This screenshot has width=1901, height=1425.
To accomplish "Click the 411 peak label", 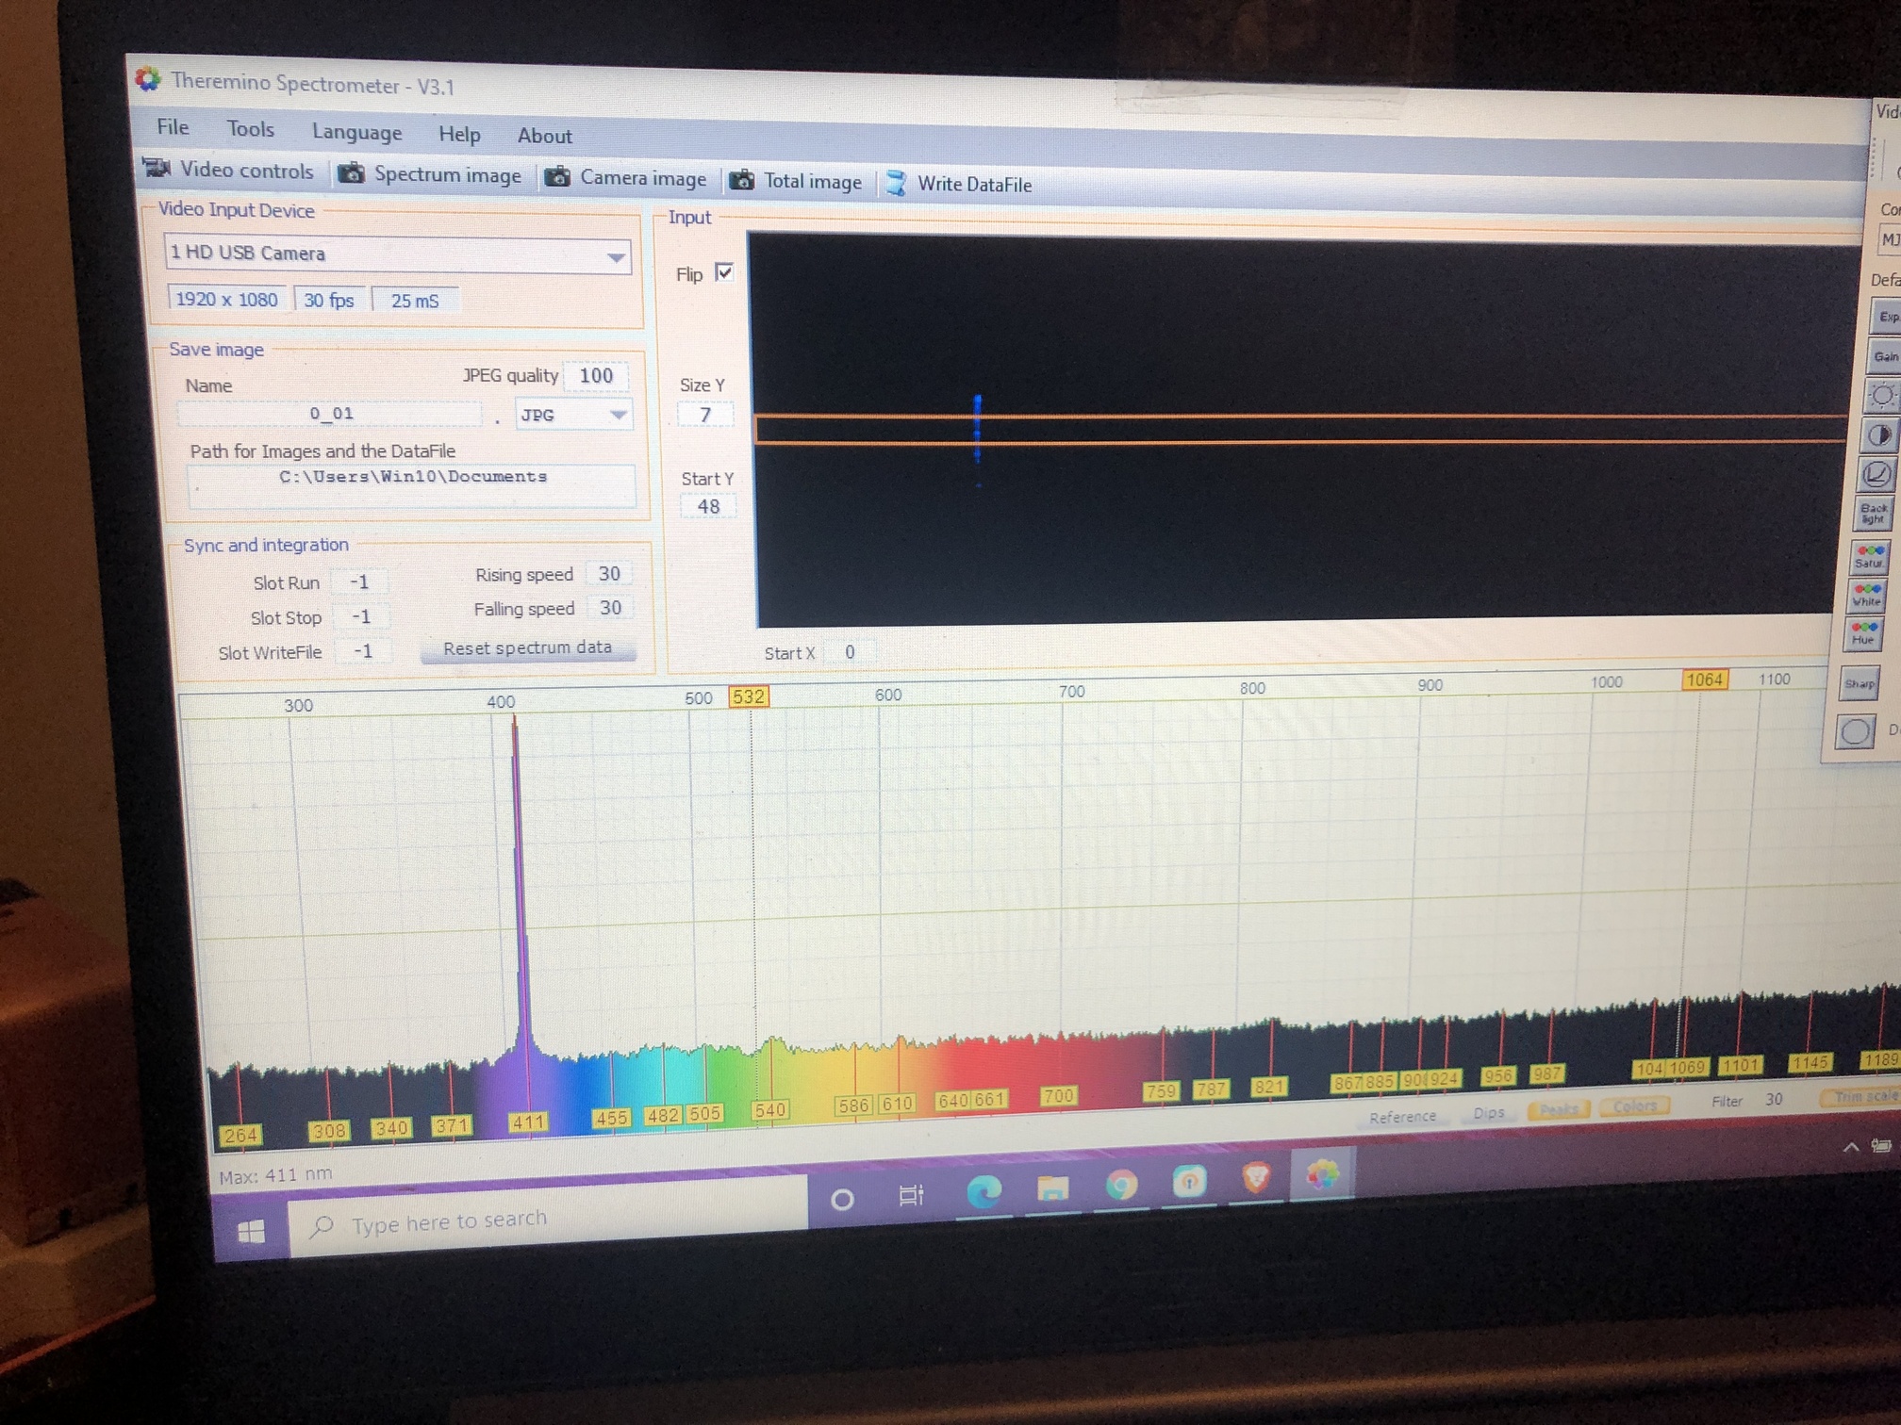I will coord(528,1122).
